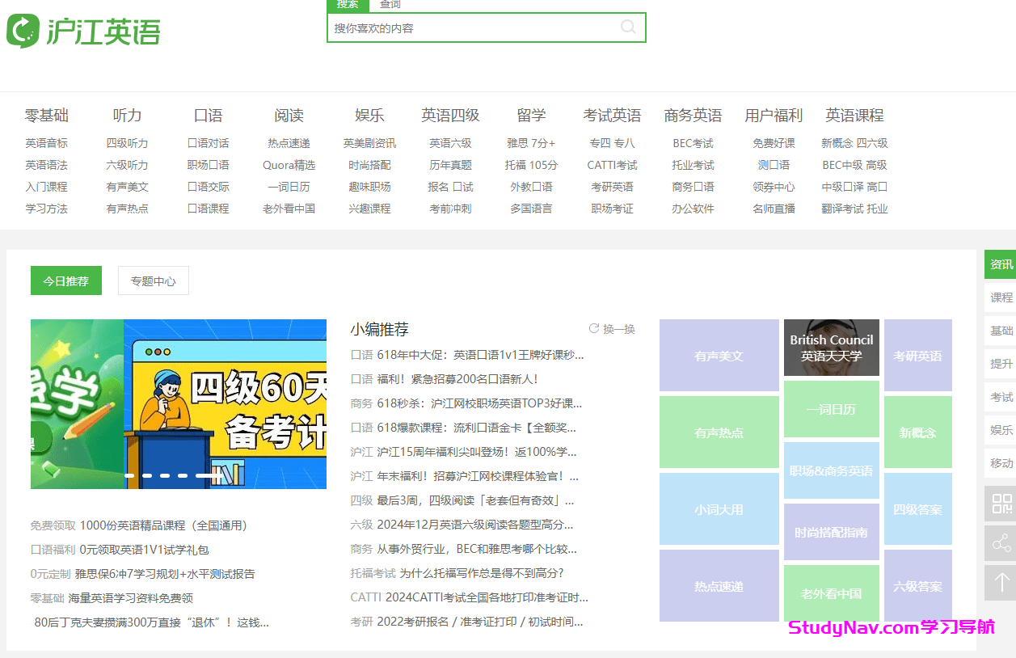Select the 考试 tab in right sidebar
The height and width of the screenshot is (658, 1016).
point(1001,397)
